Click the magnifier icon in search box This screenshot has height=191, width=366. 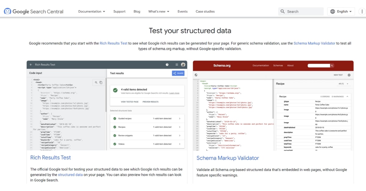point(282,12)
